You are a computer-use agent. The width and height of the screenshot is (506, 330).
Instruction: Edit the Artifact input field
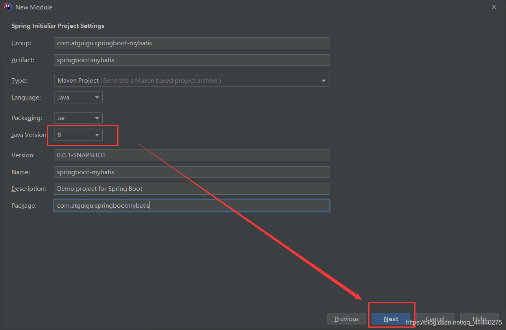point(191,60)
